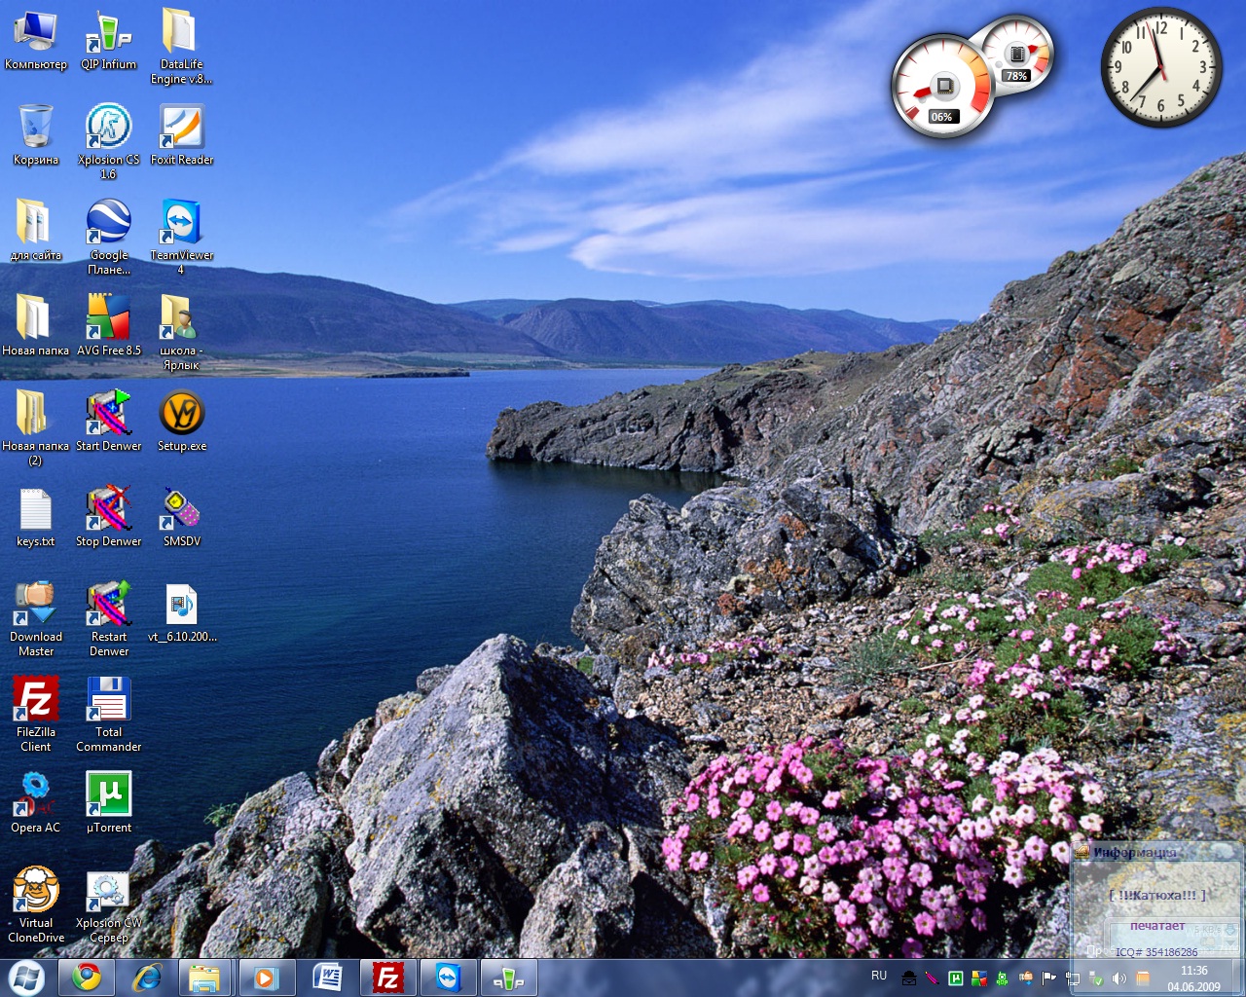Launch Total Commander shortcut
The height and width of the screenshot is (997, 1246).
click(109, 715)
